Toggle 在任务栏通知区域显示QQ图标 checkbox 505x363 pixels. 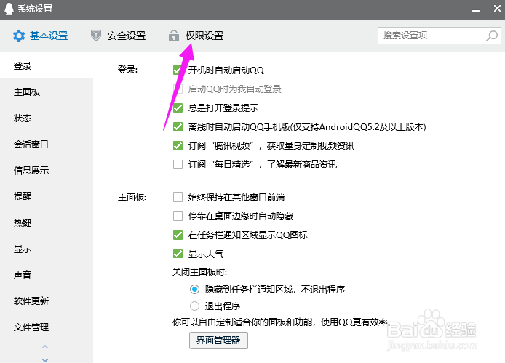coord(178,234)
